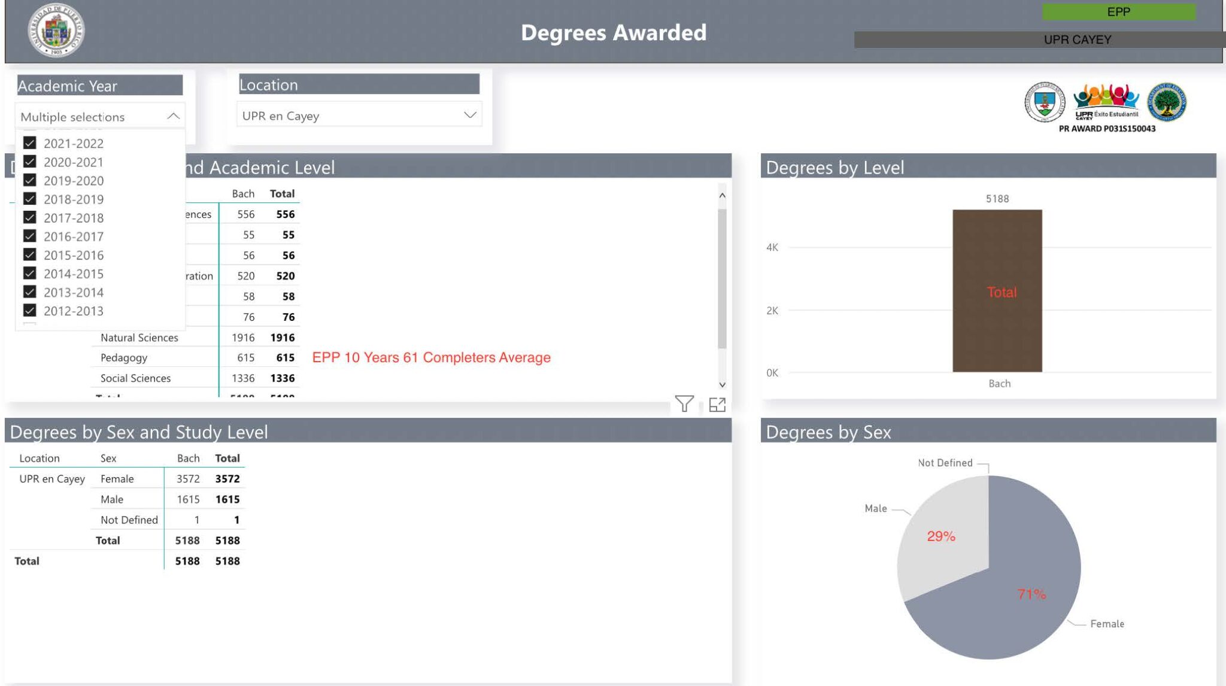Click the UPR CAYEY button
1226x686 pixels.
[x=1077, y=40]
